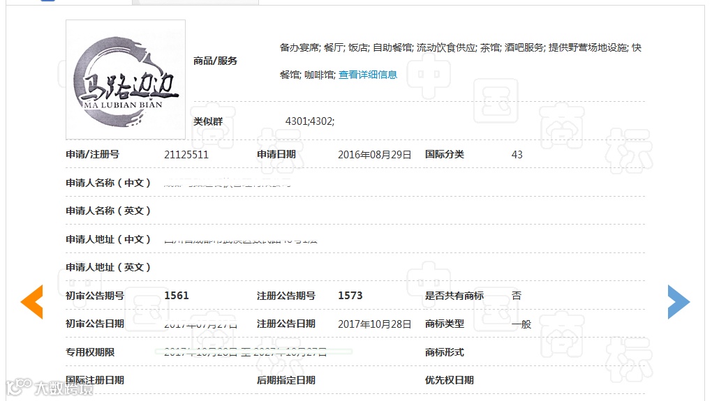Select registration number 21125511

[186, 155]
